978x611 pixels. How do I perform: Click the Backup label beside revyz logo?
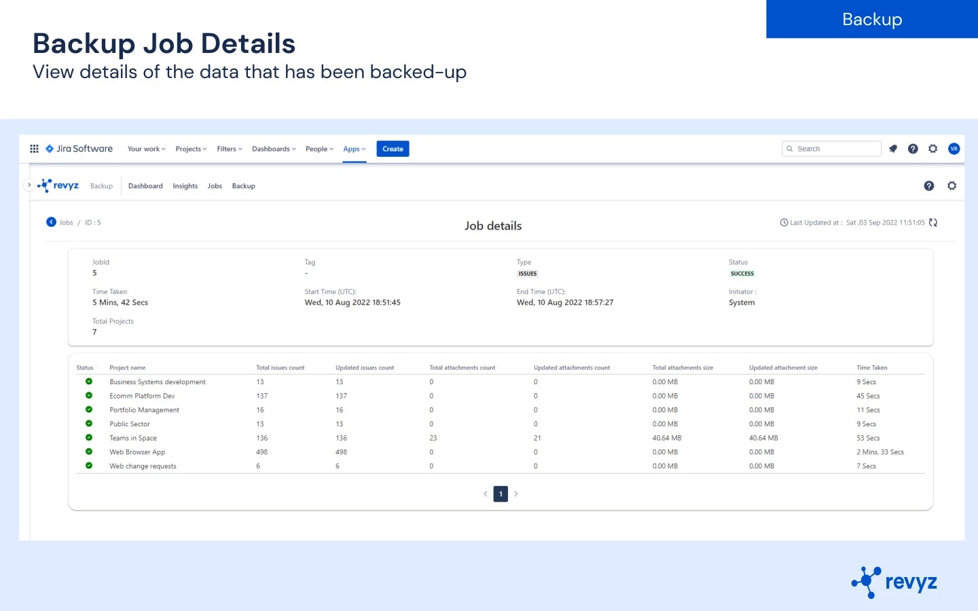101,186
